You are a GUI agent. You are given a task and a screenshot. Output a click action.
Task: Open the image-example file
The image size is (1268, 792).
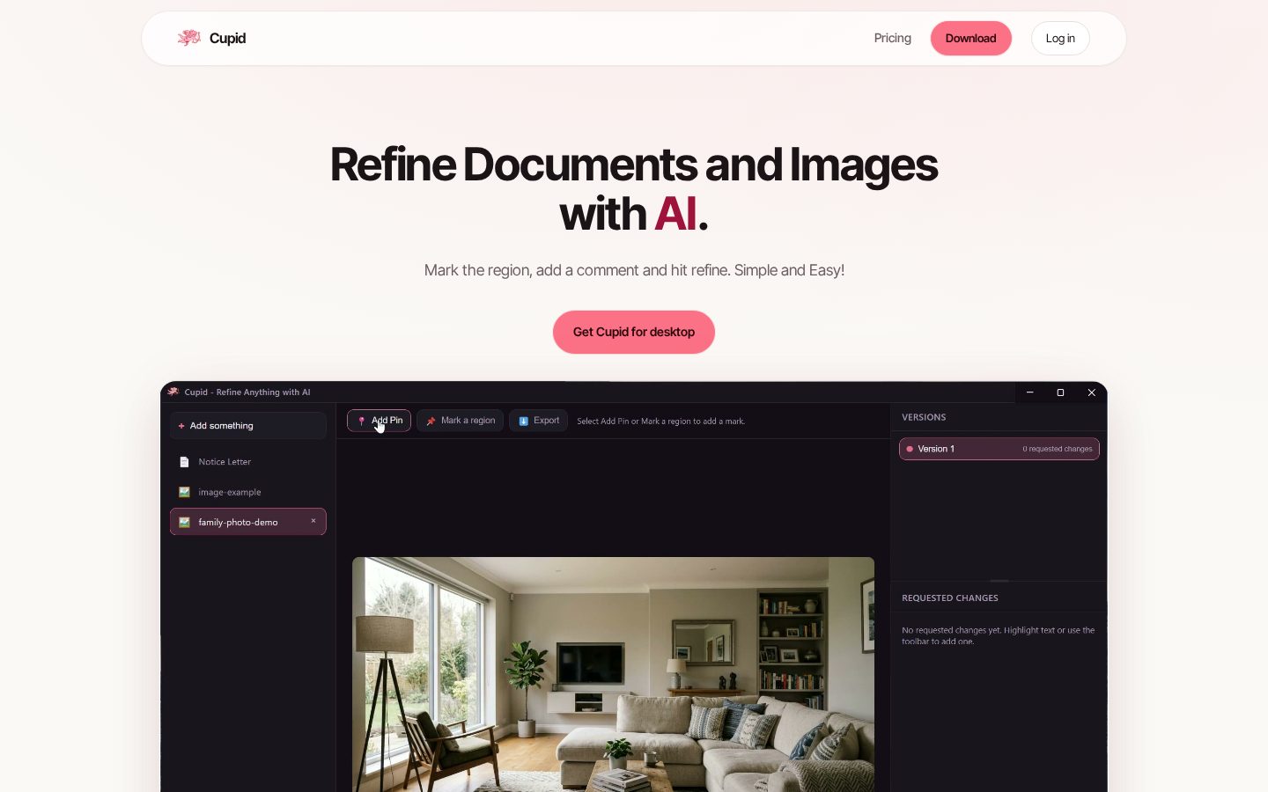[x=248, y=492]
